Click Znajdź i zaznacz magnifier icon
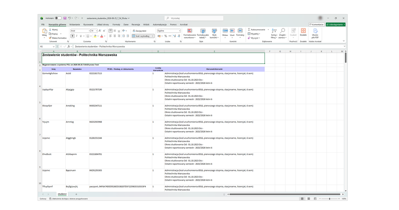This screenshot has height=210, width=399. tap(282, 30)
